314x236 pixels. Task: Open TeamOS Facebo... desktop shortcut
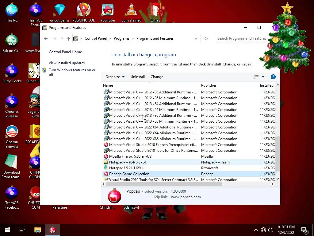tap(12, 198)
